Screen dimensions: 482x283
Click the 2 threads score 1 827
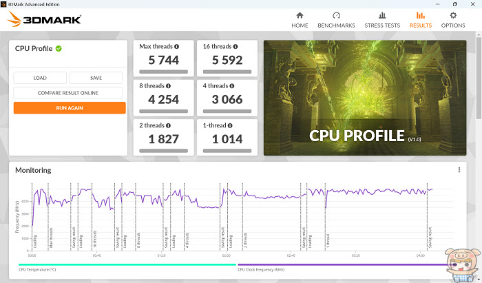coord(164,139)
